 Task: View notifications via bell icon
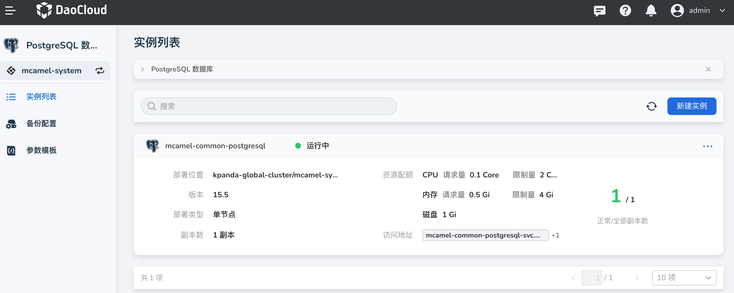(x=651, y=11)
